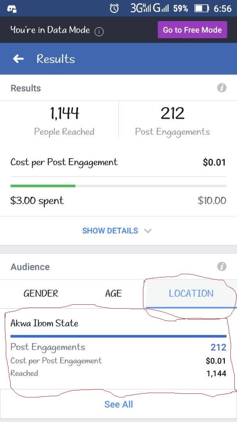
Task: Tap the Akwa Ibom State blue bar
Action: pos(118,336)
